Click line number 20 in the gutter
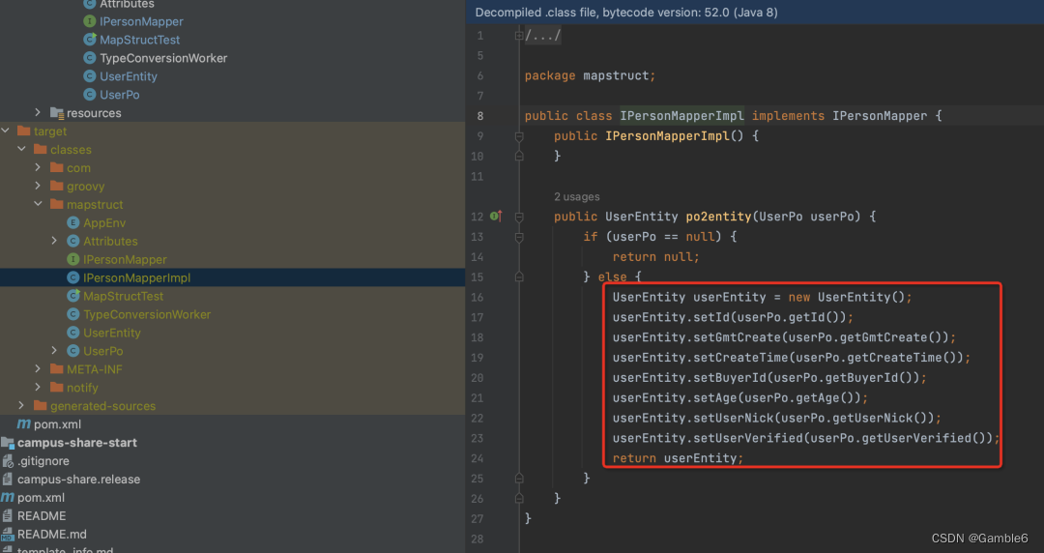 click(x=477, y=378)
